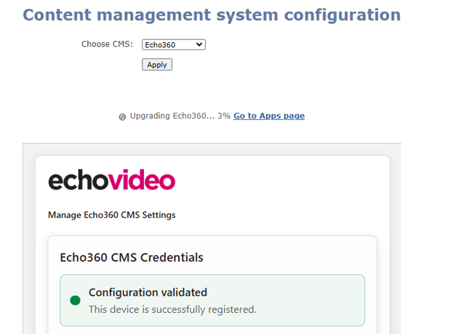This screenshot has width=457, height=334.
Task: Click the Configuration validated title text
Action: [148, 292]
